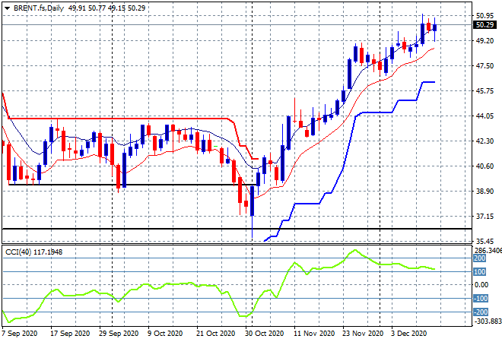Select the lower black horizontal line near 36.30
Screen dimensions: 502x342
point(237,229)
